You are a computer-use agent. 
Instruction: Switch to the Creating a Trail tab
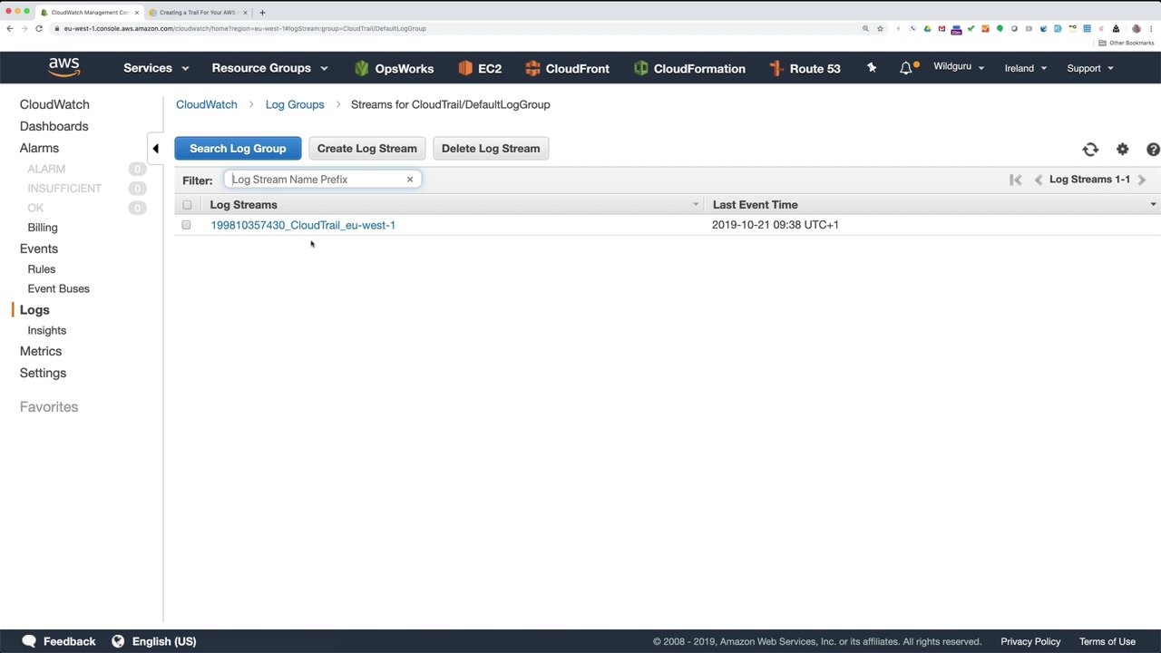[x=198, y=13]
